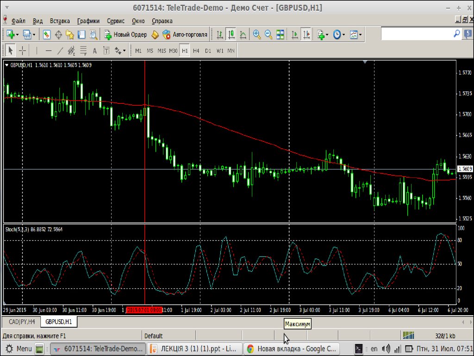Draw a horizontal line on the chart
The image size is (474, 356).
48,51
